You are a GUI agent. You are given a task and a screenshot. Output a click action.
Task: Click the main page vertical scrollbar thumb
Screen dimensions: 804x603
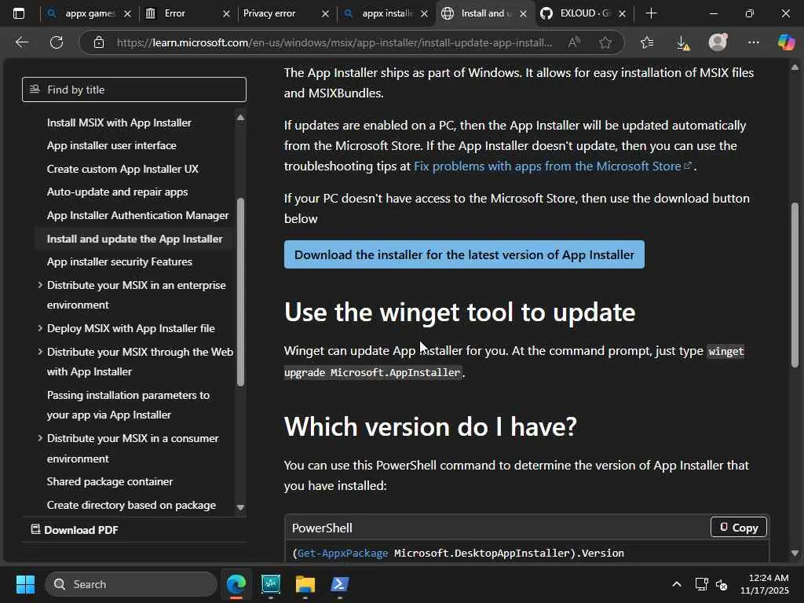click(x=795, y=285)
